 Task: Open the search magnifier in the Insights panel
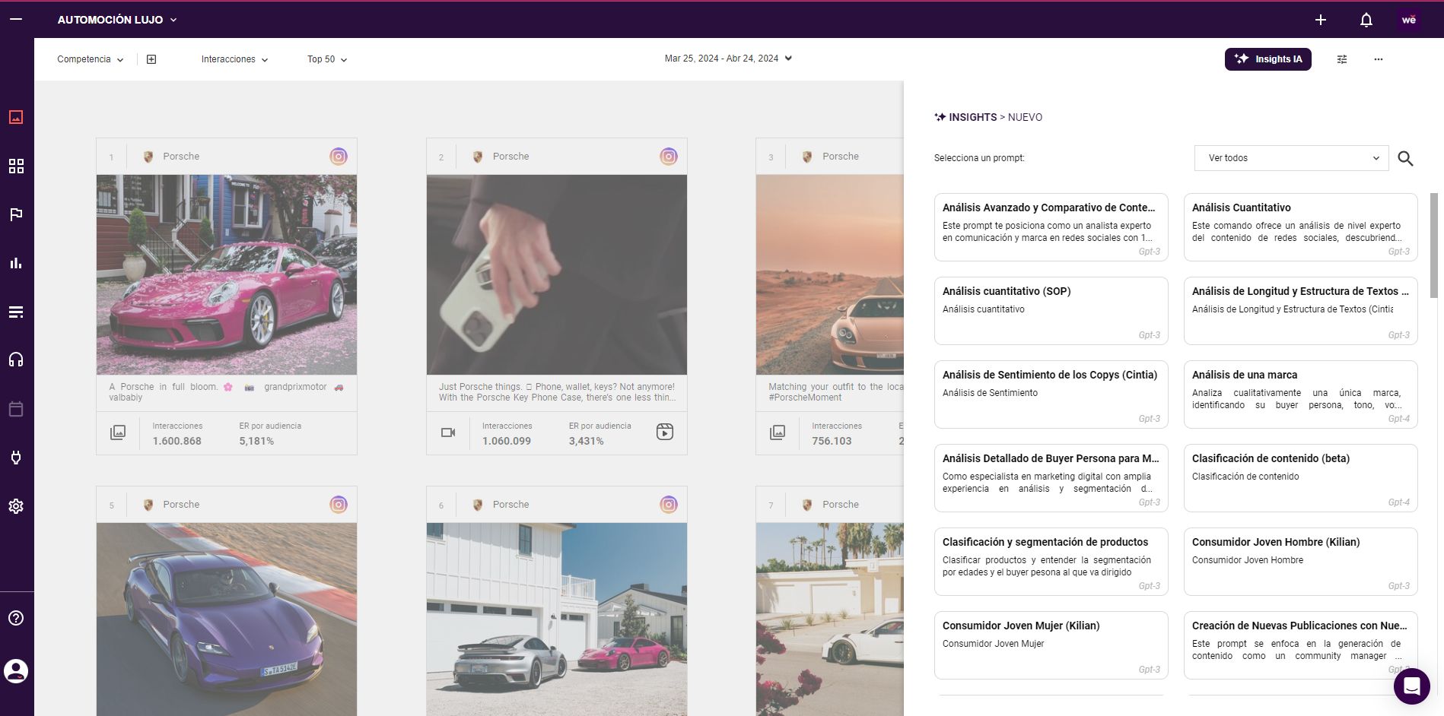point(1405,158)
